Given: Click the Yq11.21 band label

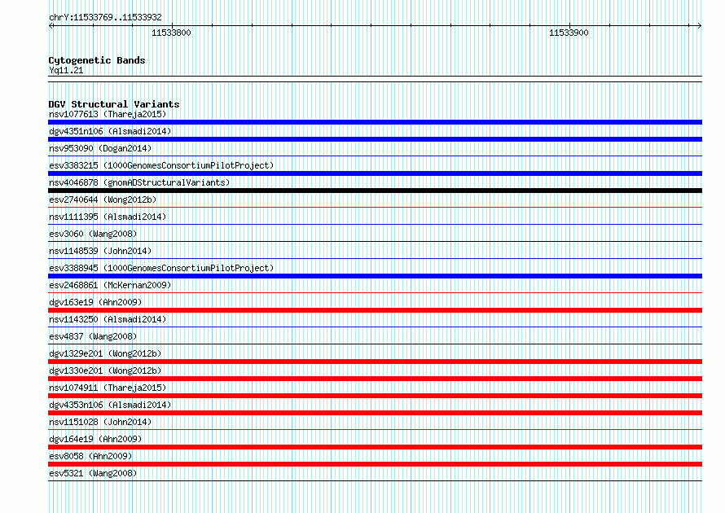Looking at the screenshot, I should (x=66, y=71).
